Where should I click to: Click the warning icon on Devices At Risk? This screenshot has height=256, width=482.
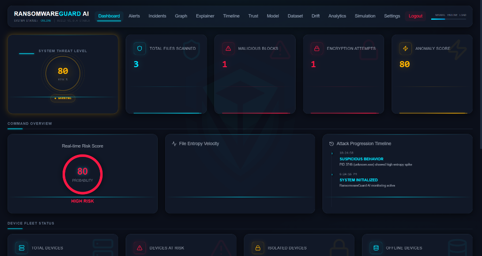pos(139,248)
